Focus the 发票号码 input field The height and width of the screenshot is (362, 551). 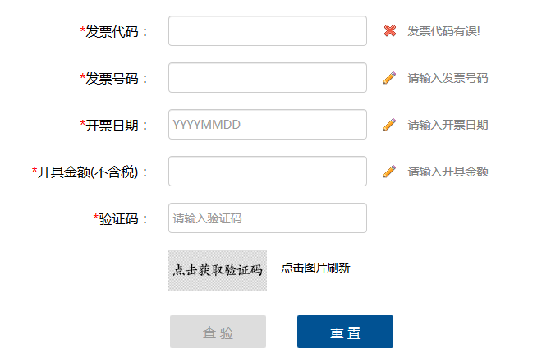[x=268, y=78]
